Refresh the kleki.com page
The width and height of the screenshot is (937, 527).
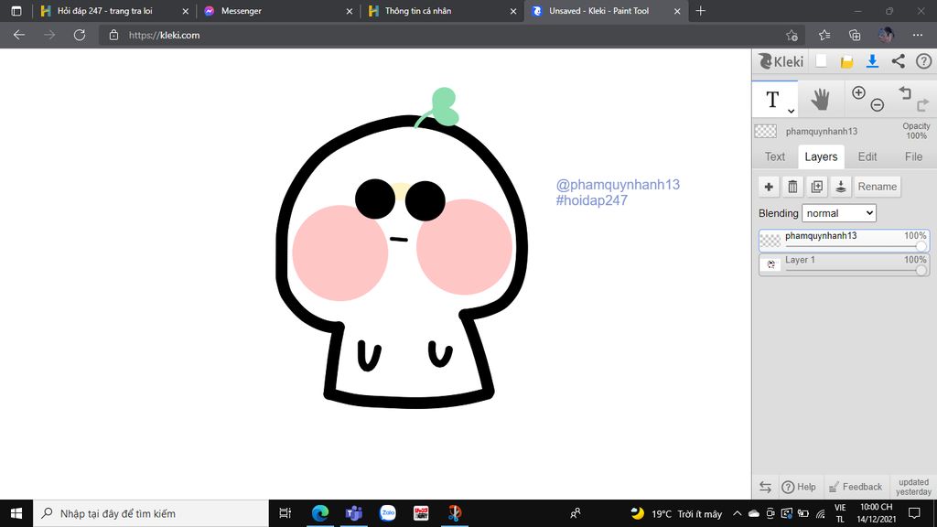80,36
